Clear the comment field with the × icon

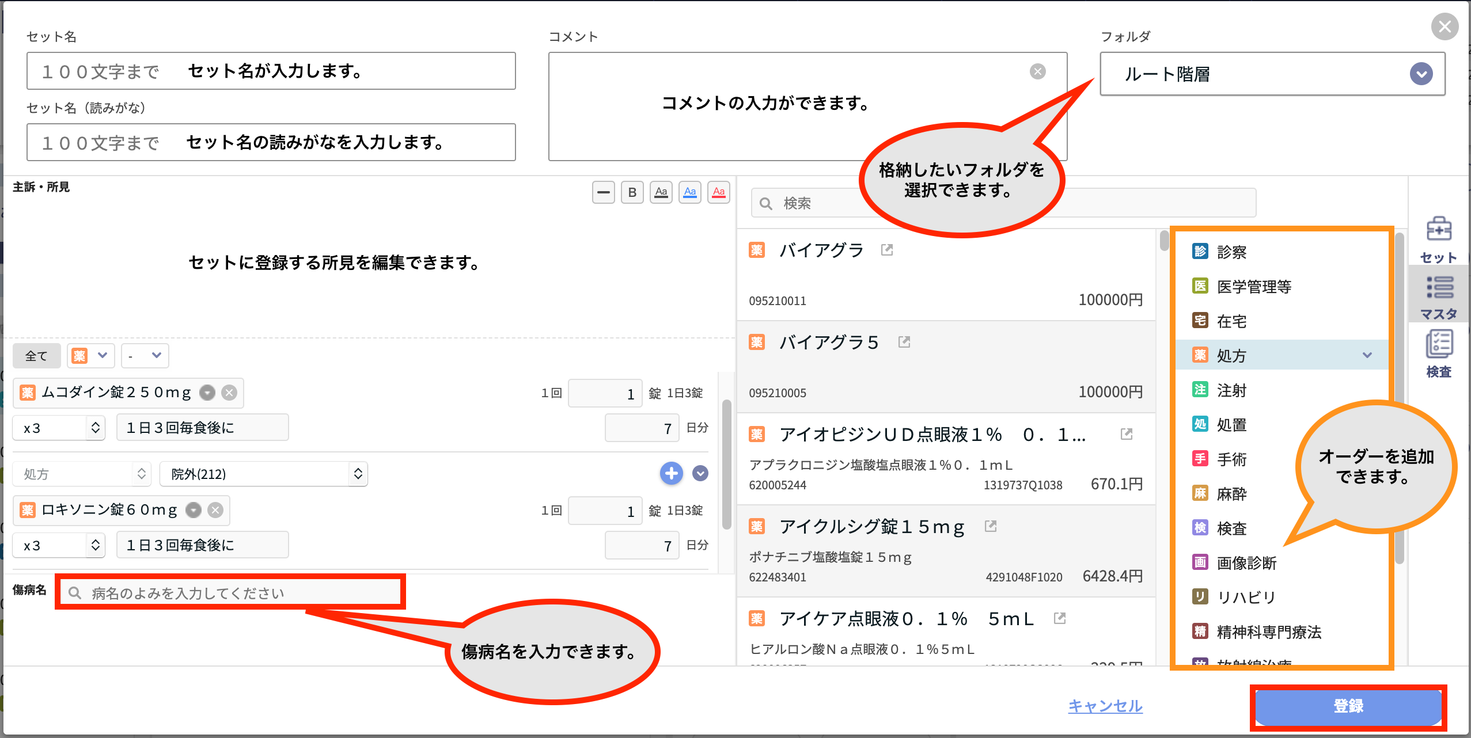1038,71
